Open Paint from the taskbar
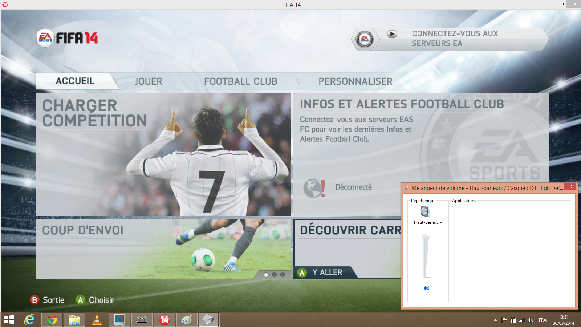 click(x=187, y=320)
